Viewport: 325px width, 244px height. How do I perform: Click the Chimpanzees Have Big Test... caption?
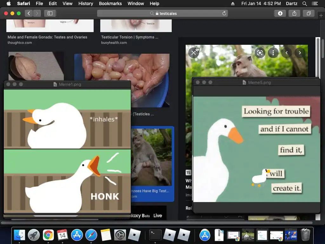[x=150, y=191]
